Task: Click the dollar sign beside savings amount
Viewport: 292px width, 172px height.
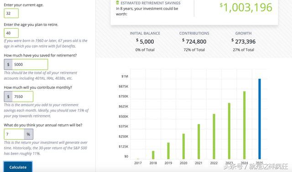Action: [8, 65]
